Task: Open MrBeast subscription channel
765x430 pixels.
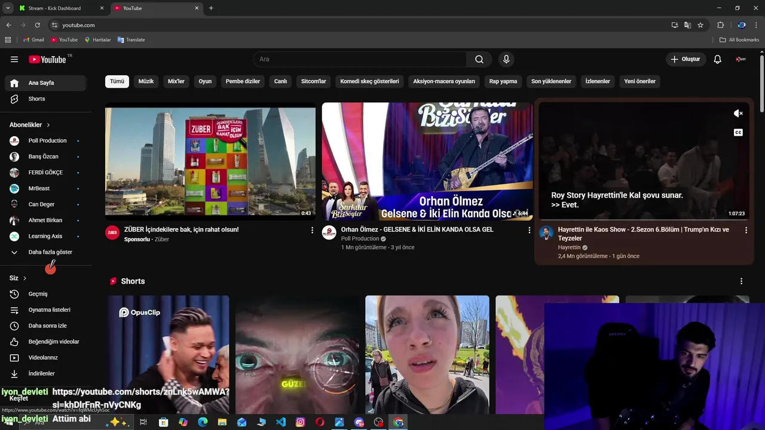Action: (x=45, y=189)
